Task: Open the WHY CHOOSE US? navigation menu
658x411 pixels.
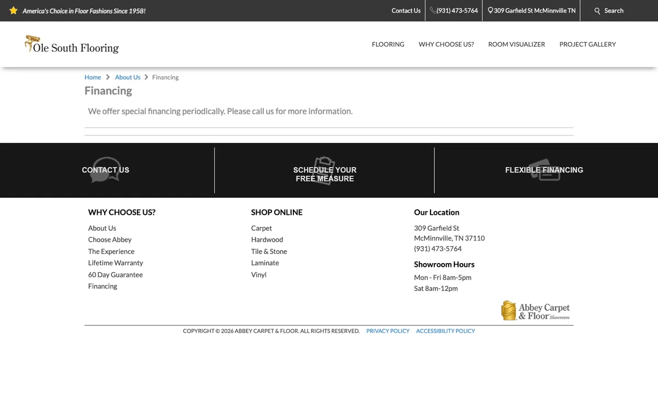Action: point(446,44)
